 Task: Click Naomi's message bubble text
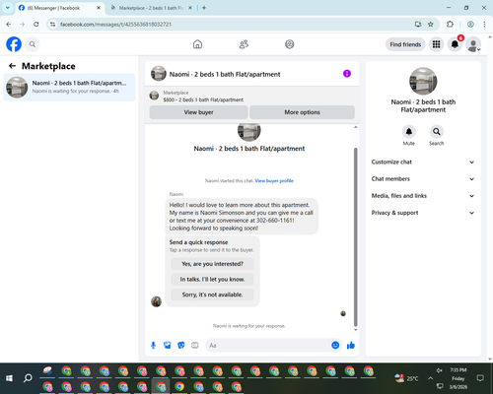pyautogui.click(x=242, y=217)
